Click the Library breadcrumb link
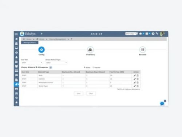 tap(41, 39)
